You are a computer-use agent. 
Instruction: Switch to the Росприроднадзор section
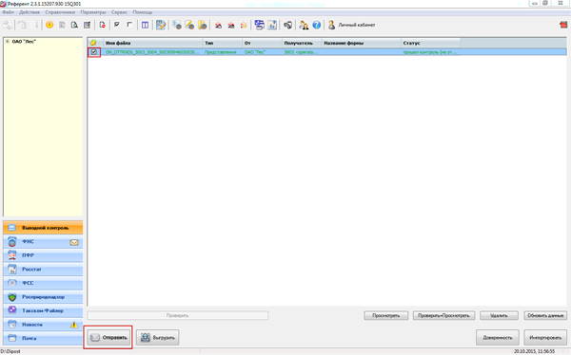(43, 297)
